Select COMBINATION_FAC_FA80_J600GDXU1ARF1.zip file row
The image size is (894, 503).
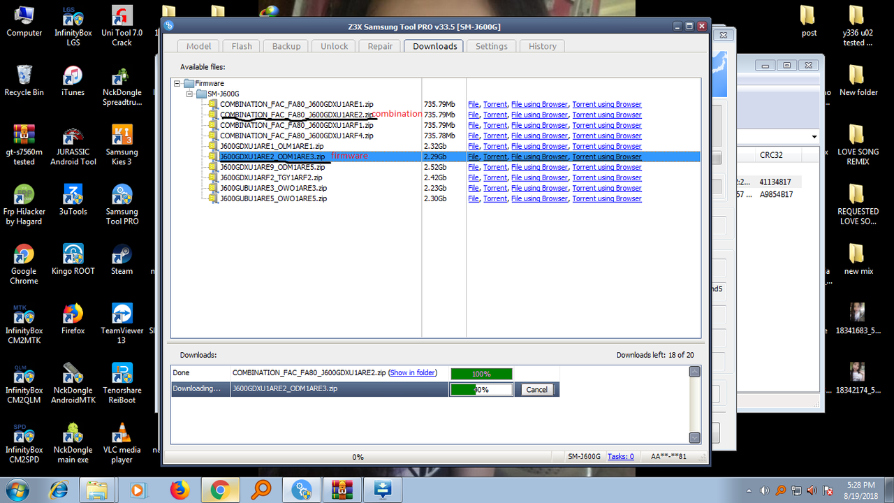coord(297,126)
